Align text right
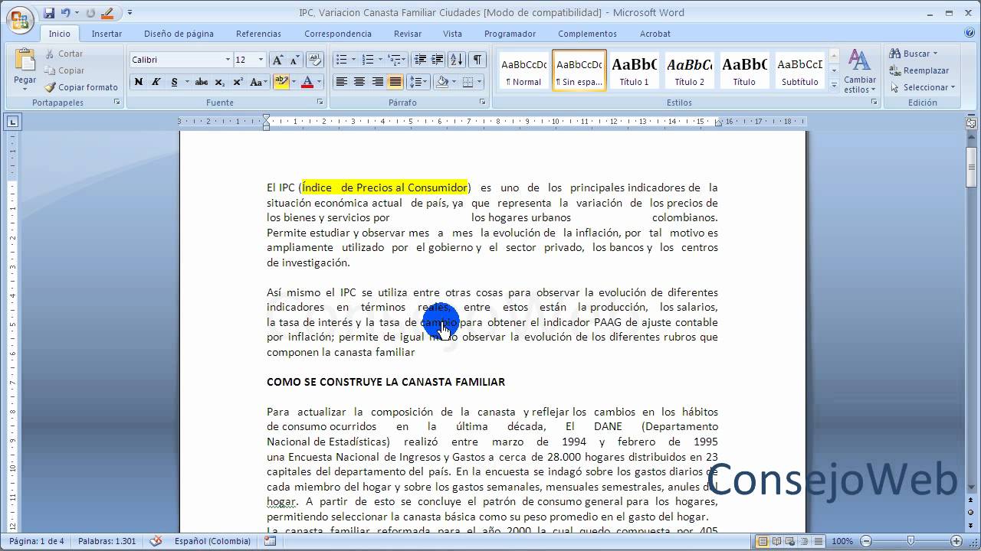 pos(377,82)
